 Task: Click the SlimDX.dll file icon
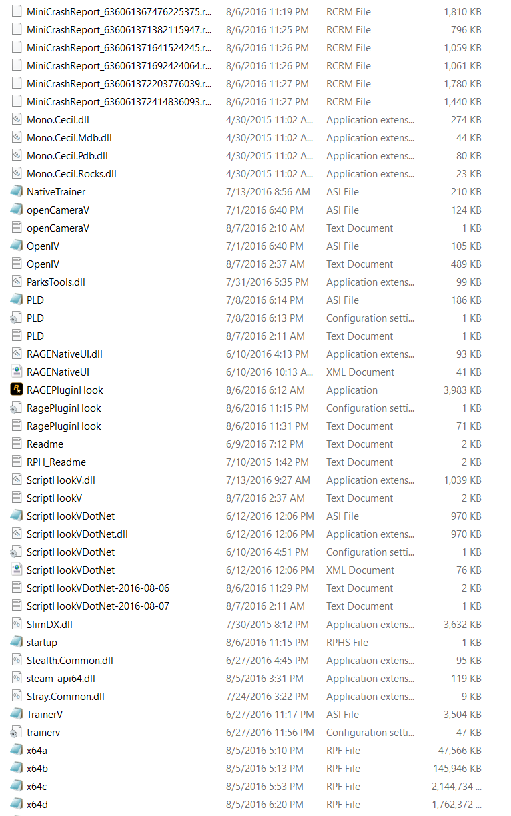click(17, 624)
